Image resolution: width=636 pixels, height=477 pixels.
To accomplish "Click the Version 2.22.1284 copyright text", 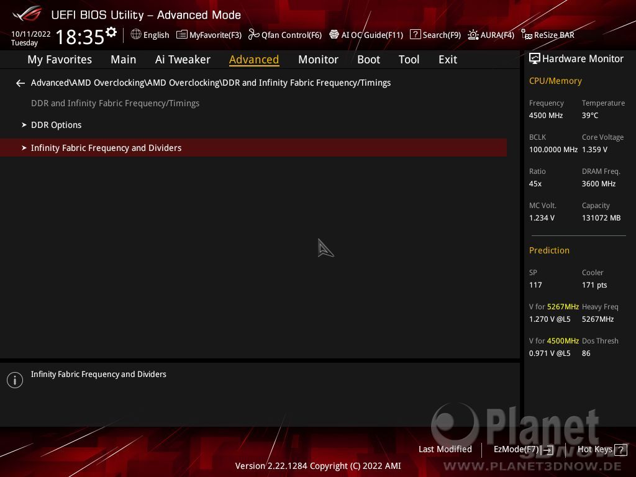I will (x=318, y=466).
